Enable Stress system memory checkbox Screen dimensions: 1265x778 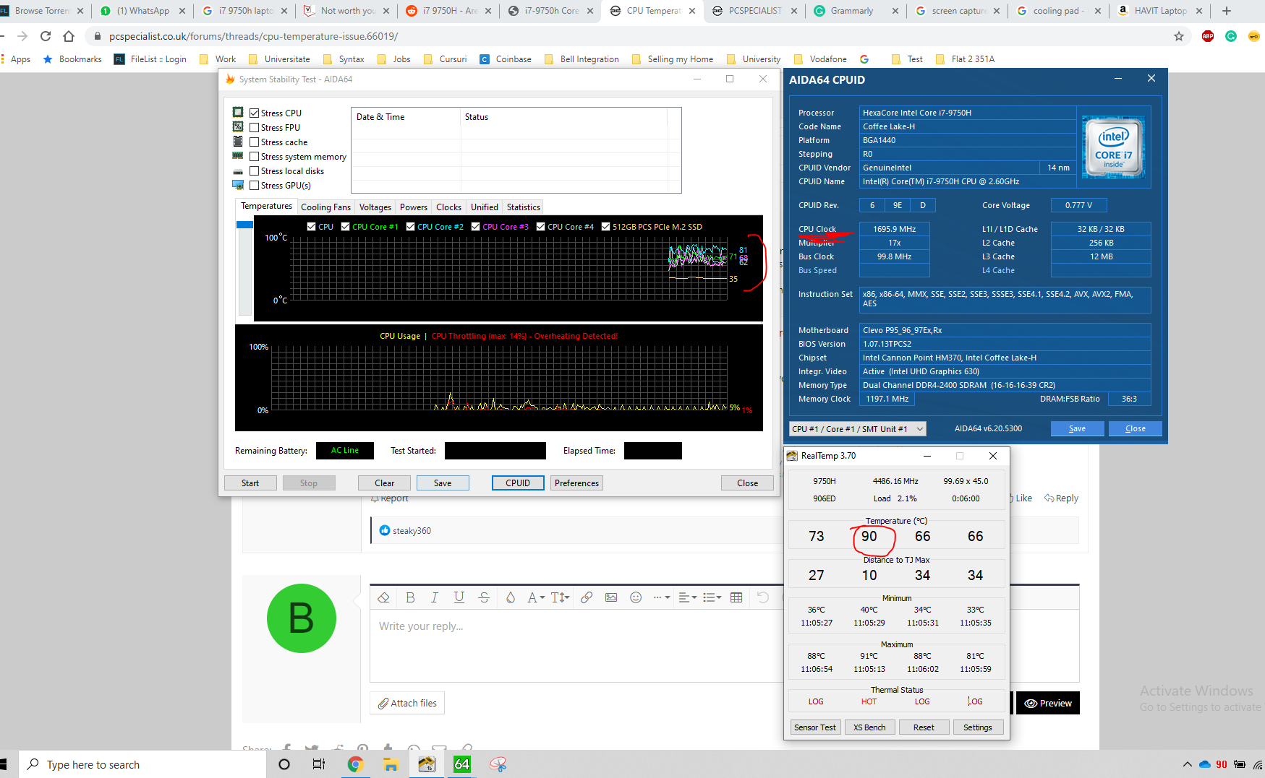[254, 156]
